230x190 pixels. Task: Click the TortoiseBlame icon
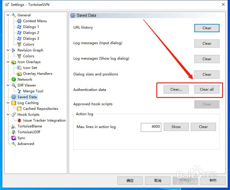click(x=14, y=126)
